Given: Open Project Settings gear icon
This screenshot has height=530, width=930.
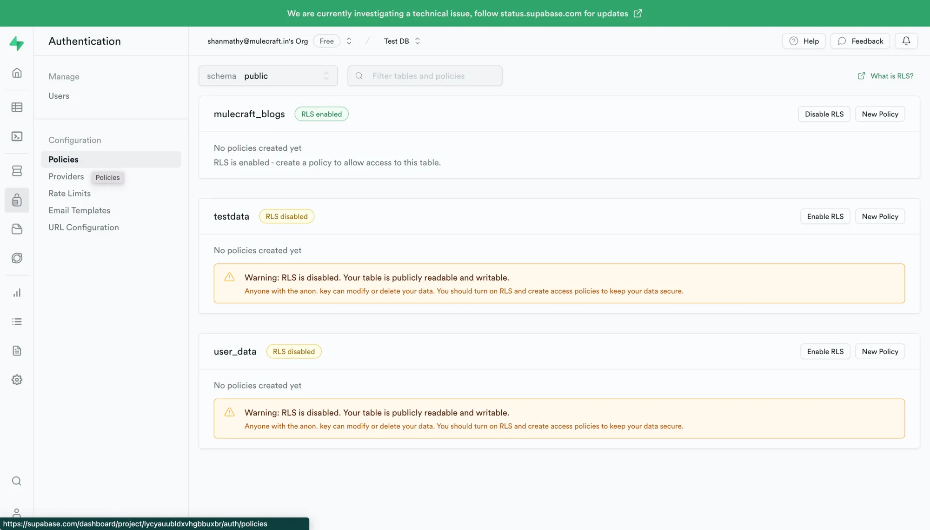Looking at the screenshot, I should 17,380.
